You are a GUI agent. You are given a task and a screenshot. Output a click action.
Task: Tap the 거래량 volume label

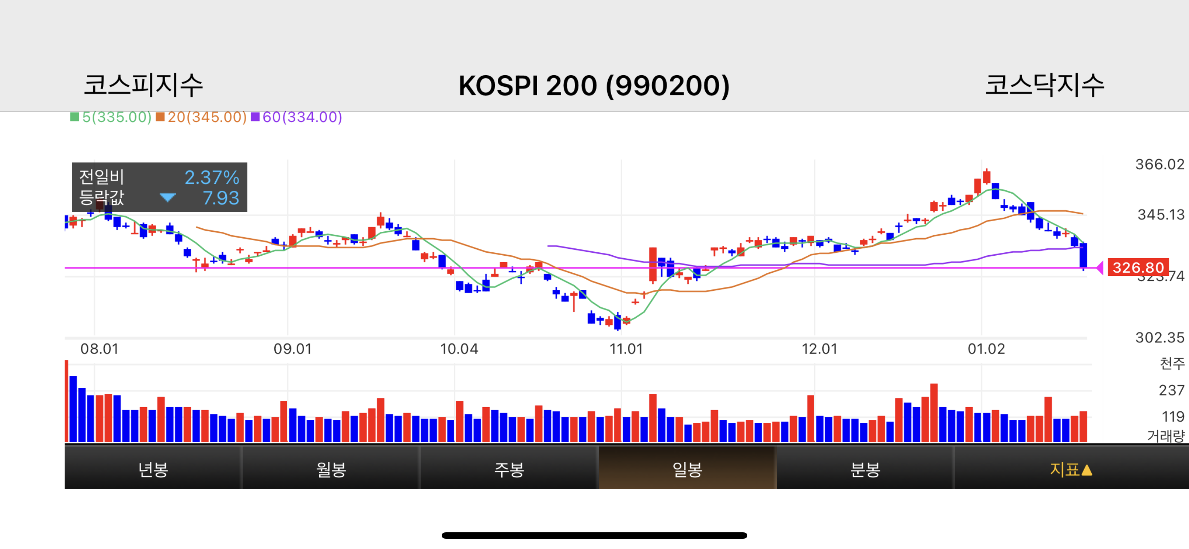coord(1166,436)
